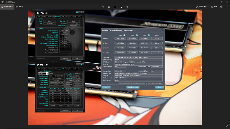The height and width of the screenshot is (129, 230).
Task: Click Save in AIDA64 benchmark window
Action: (106, 87)
